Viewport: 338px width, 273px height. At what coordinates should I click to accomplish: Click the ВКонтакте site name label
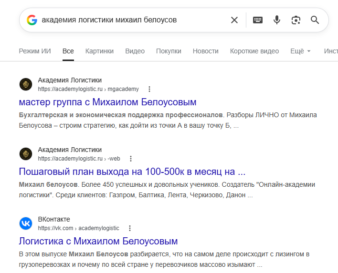click(54, 219)
